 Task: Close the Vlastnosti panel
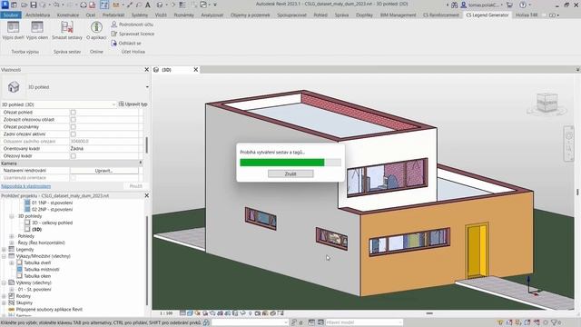pos(146,70)
